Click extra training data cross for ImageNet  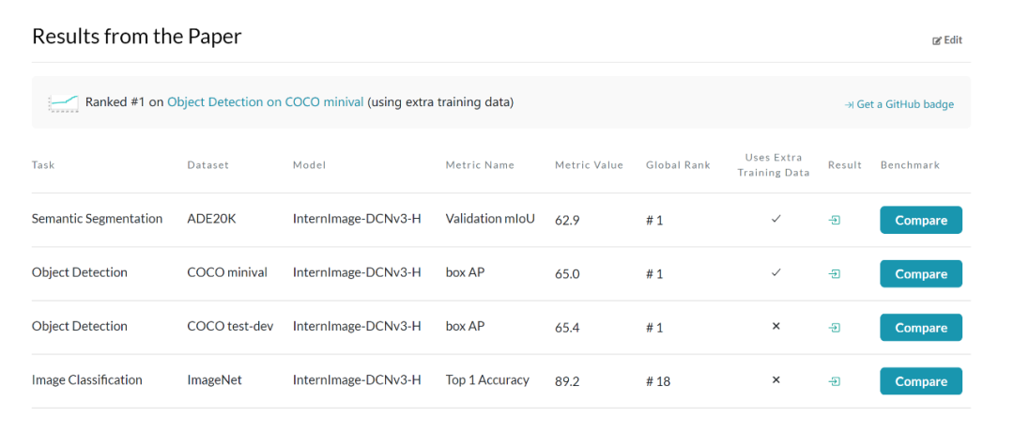[776, 381]
